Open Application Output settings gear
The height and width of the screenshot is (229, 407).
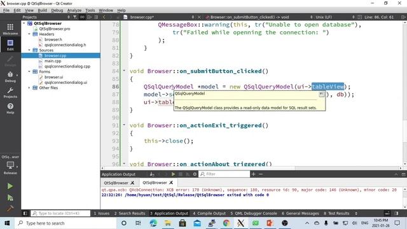195,174
